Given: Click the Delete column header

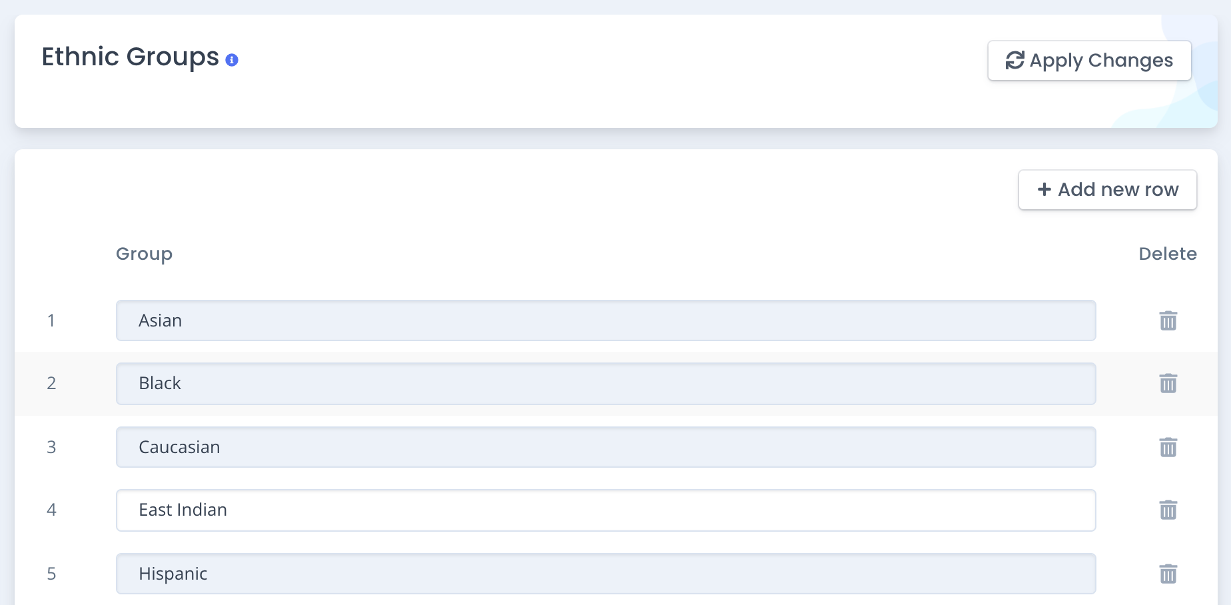Looking at the screenshot, I should click(1167, 254).
